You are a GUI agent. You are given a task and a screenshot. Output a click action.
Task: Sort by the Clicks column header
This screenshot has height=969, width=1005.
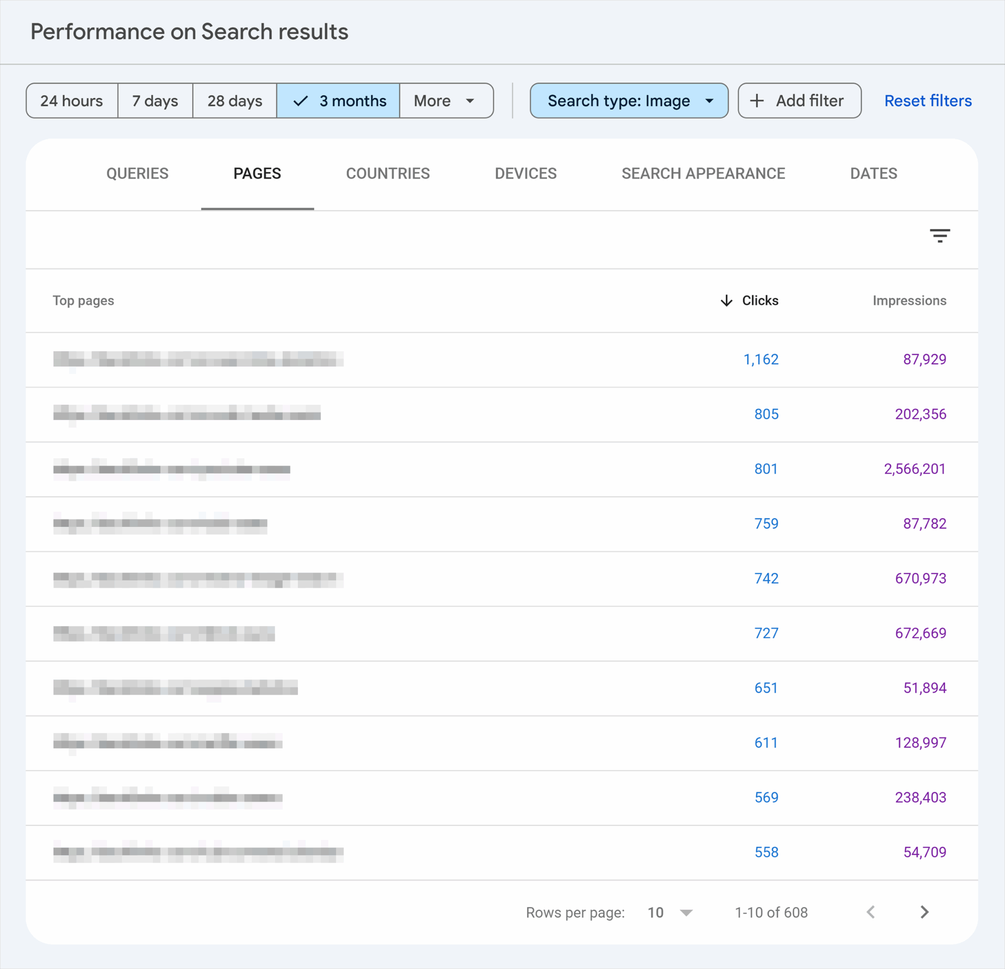(x=760, y=300)
